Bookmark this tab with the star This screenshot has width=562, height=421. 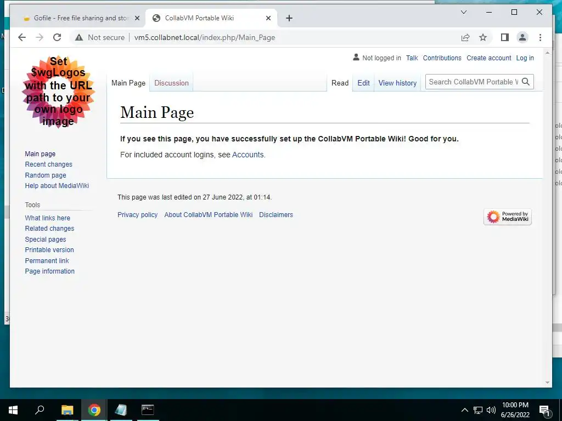[x=483, y=37]
